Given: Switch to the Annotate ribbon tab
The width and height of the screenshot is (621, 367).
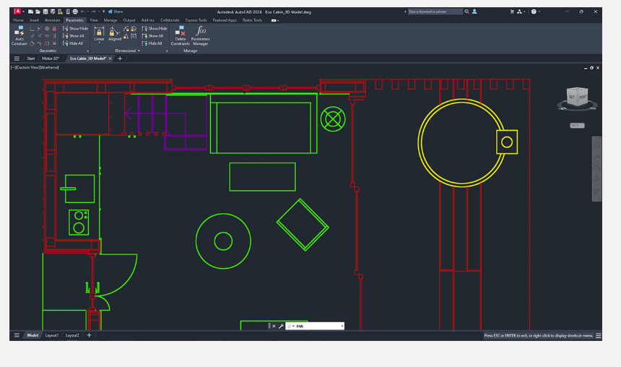Looking at the screenshot, I should [x=53, y=20].
